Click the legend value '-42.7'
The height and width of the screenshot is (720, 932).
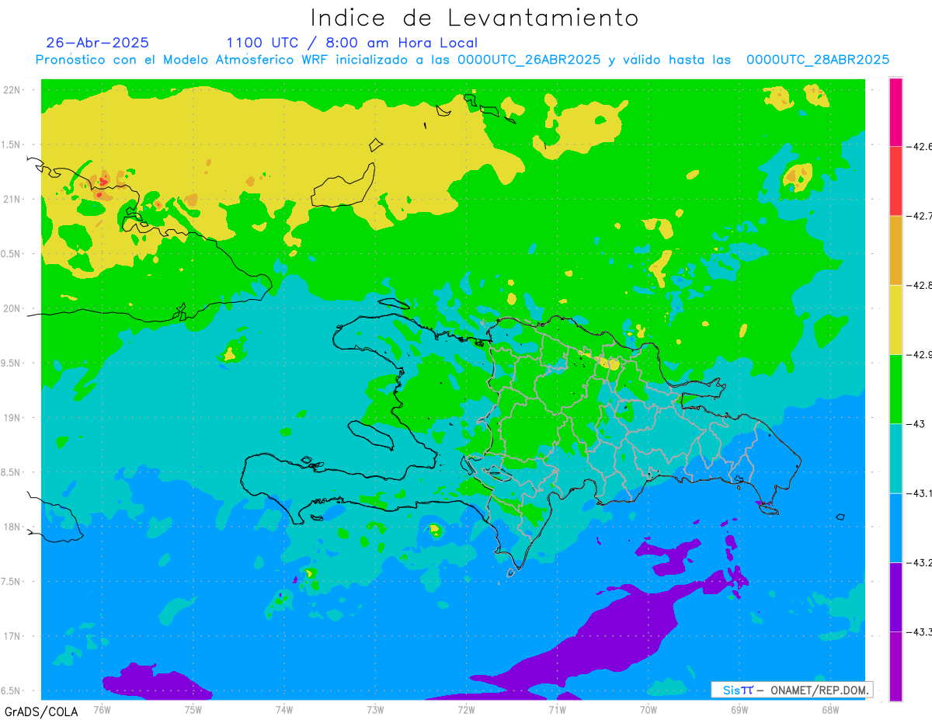pos(920,215)
